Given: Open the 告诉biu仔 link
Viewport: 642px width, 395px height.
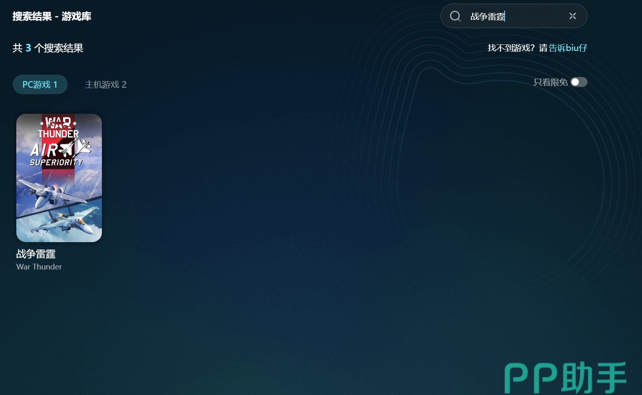Looking at the screenshot, I should click(x=568, y=48).
